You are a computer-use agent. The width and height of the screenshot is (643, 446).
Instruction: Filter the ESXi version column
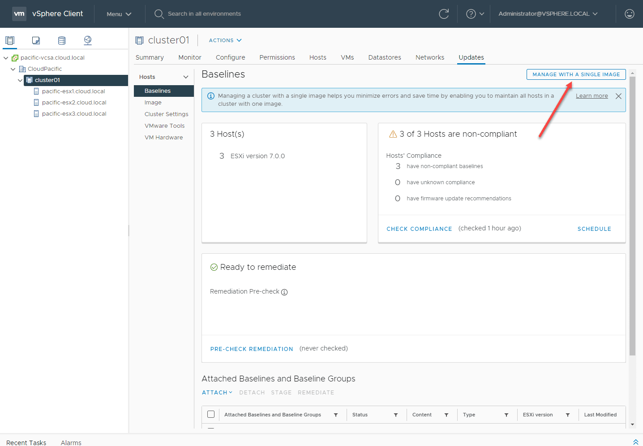(x=568, y=415)
